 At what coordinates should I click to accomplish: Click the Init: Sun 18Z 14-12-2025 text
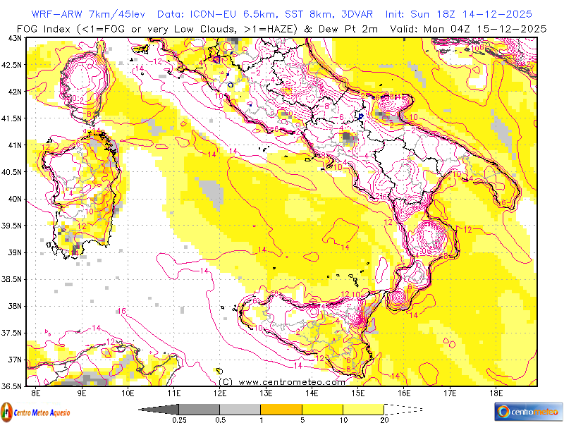[x=458, y=14]
